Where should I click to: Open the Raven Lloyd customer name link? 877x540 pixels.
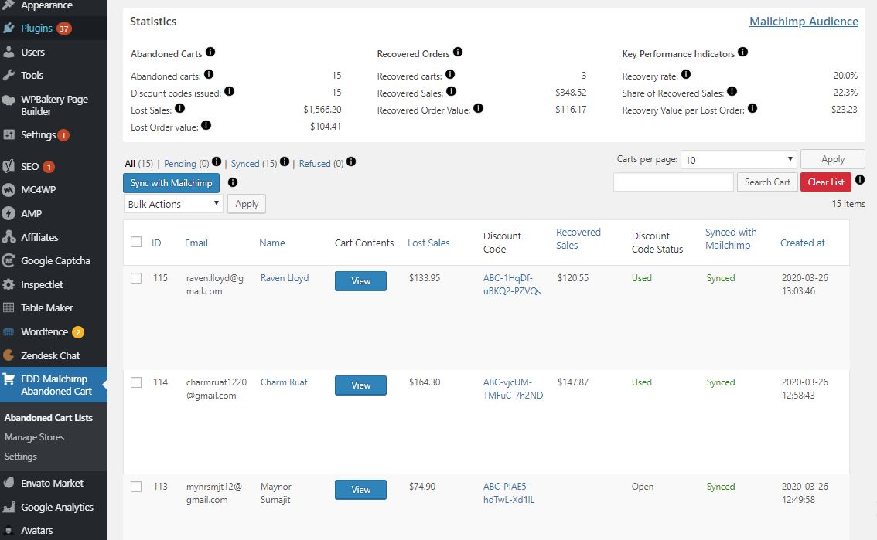point(284,278)
